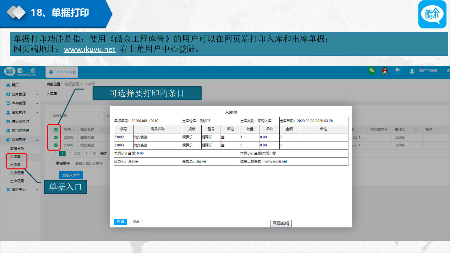The image size is (450, 253).
Task: Click the 酷余 coolsurplus logo in header
Action: 20,72
